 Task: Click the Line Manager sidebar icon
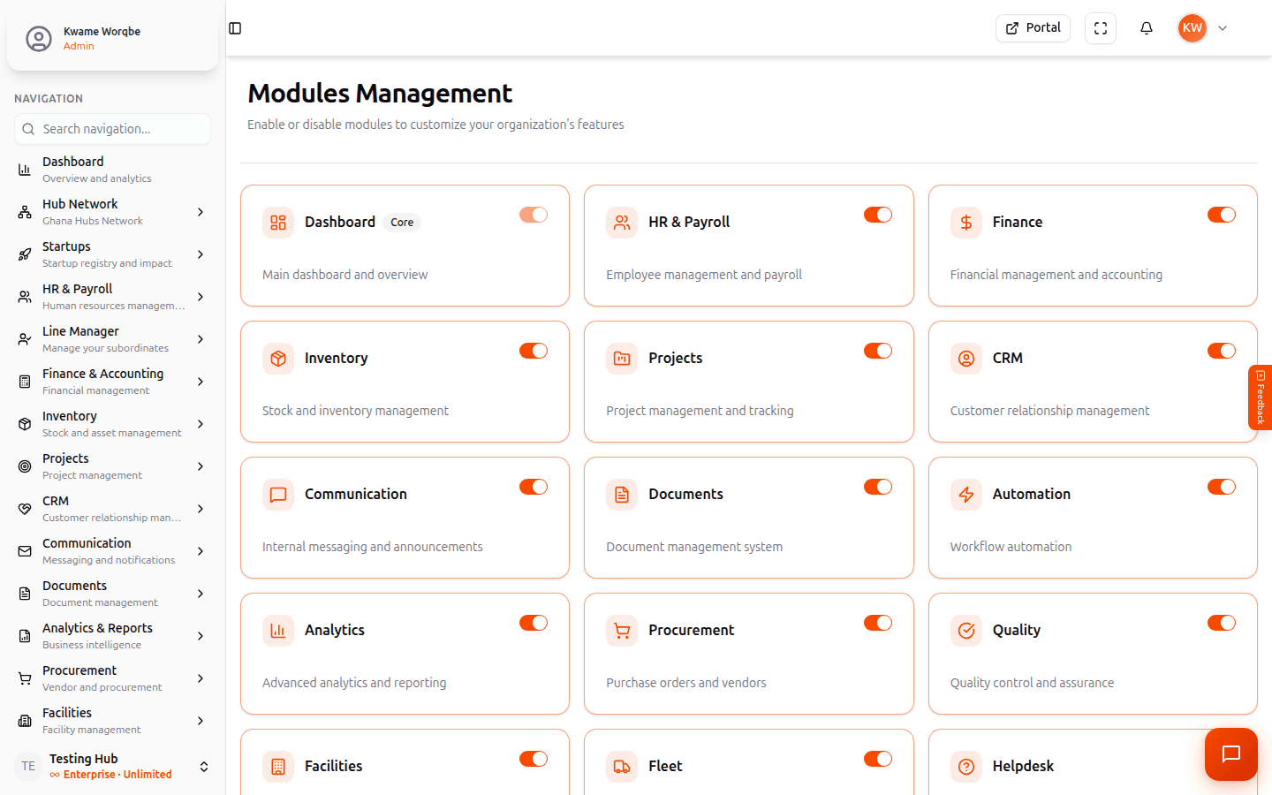click(25, 339)
